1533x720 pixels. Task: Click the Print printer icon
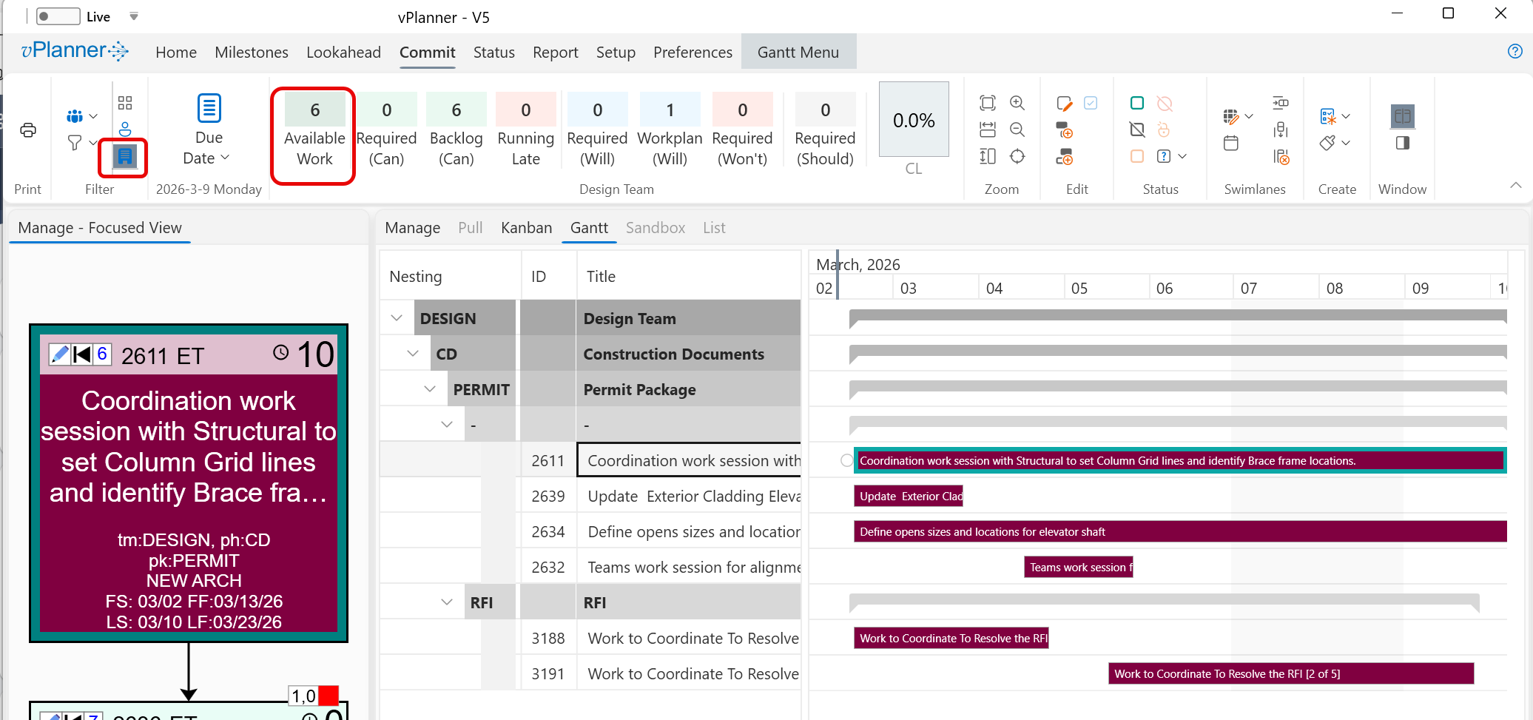pos(28,130)
